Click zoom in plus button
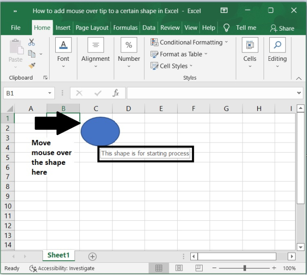Image resolution: width=307 pixels, height=275 pixels. (274, 268)
